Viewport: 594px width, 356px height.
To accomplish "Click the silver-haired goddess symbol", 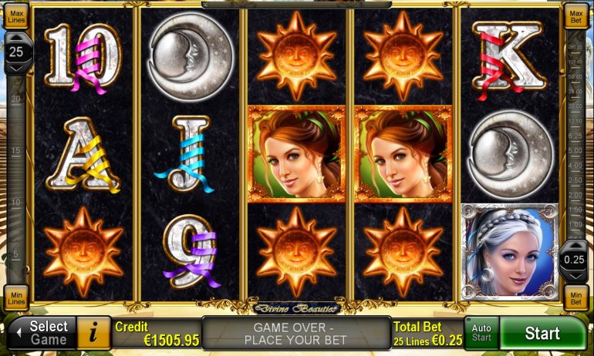I will click(510, 252).
